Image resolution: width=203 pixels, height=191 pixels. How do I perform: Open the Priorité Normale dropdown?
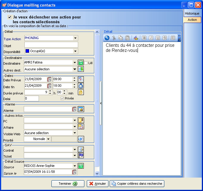pyautogui.click(x=48, y=139)
